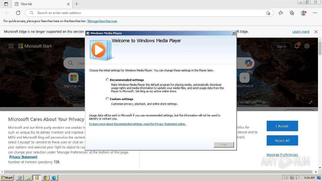The width and height of the screenshot is (322, 181).
Task: Click Reject All on the privacy banner
Action: pos(282,141)
